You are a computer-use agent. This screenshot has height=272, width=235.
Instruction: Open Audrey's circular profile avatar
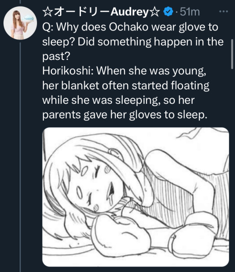(20, 23)
